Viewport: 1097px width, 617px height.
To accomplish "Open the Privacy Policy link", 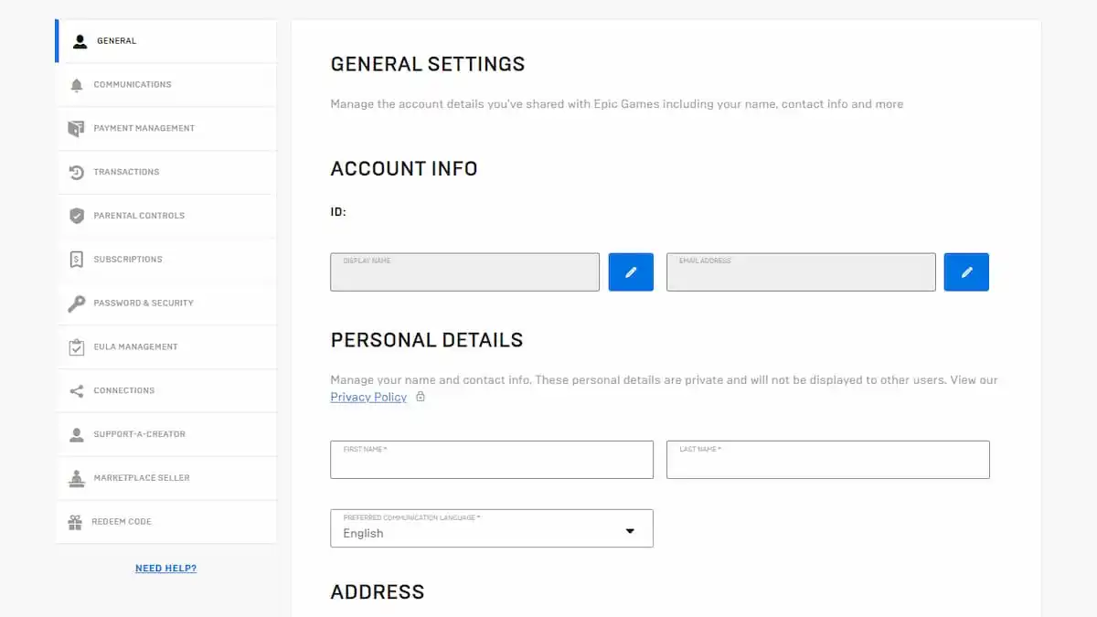I will tap(368, 397).
